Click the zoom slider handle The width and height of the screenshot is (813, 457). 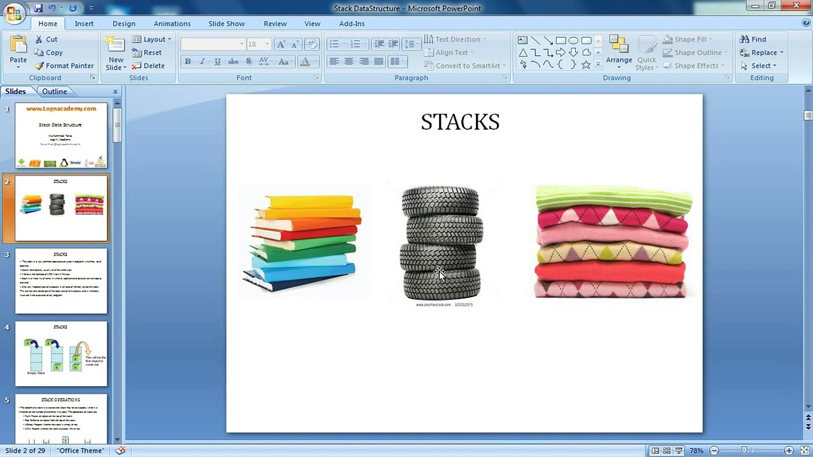pyautogui.click(x=744, y=450)
